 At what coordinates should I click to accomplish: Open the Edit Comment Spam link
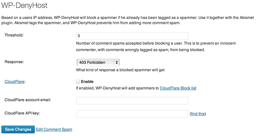coord(54,129)
